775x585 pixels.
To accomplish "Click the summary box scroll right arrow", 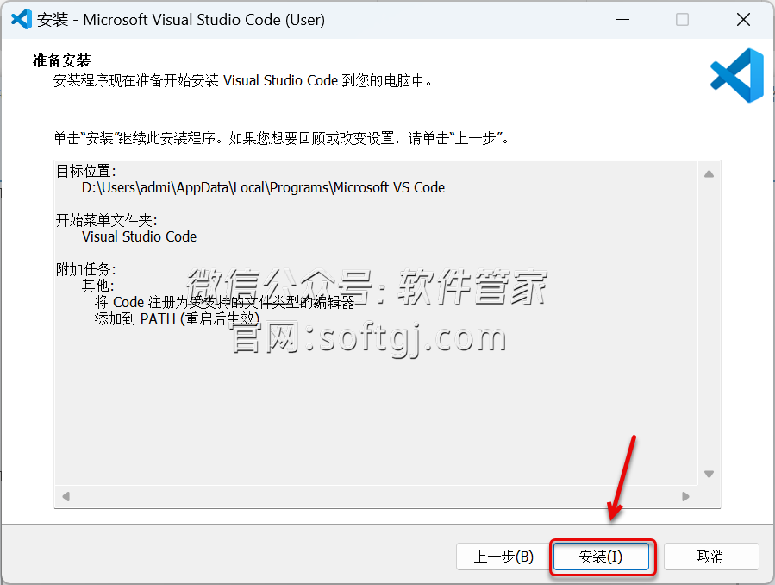I will coord(685,496).
